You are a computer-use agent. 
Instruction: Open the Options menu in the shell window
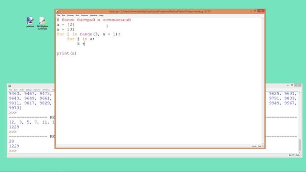tap(37, 90)
